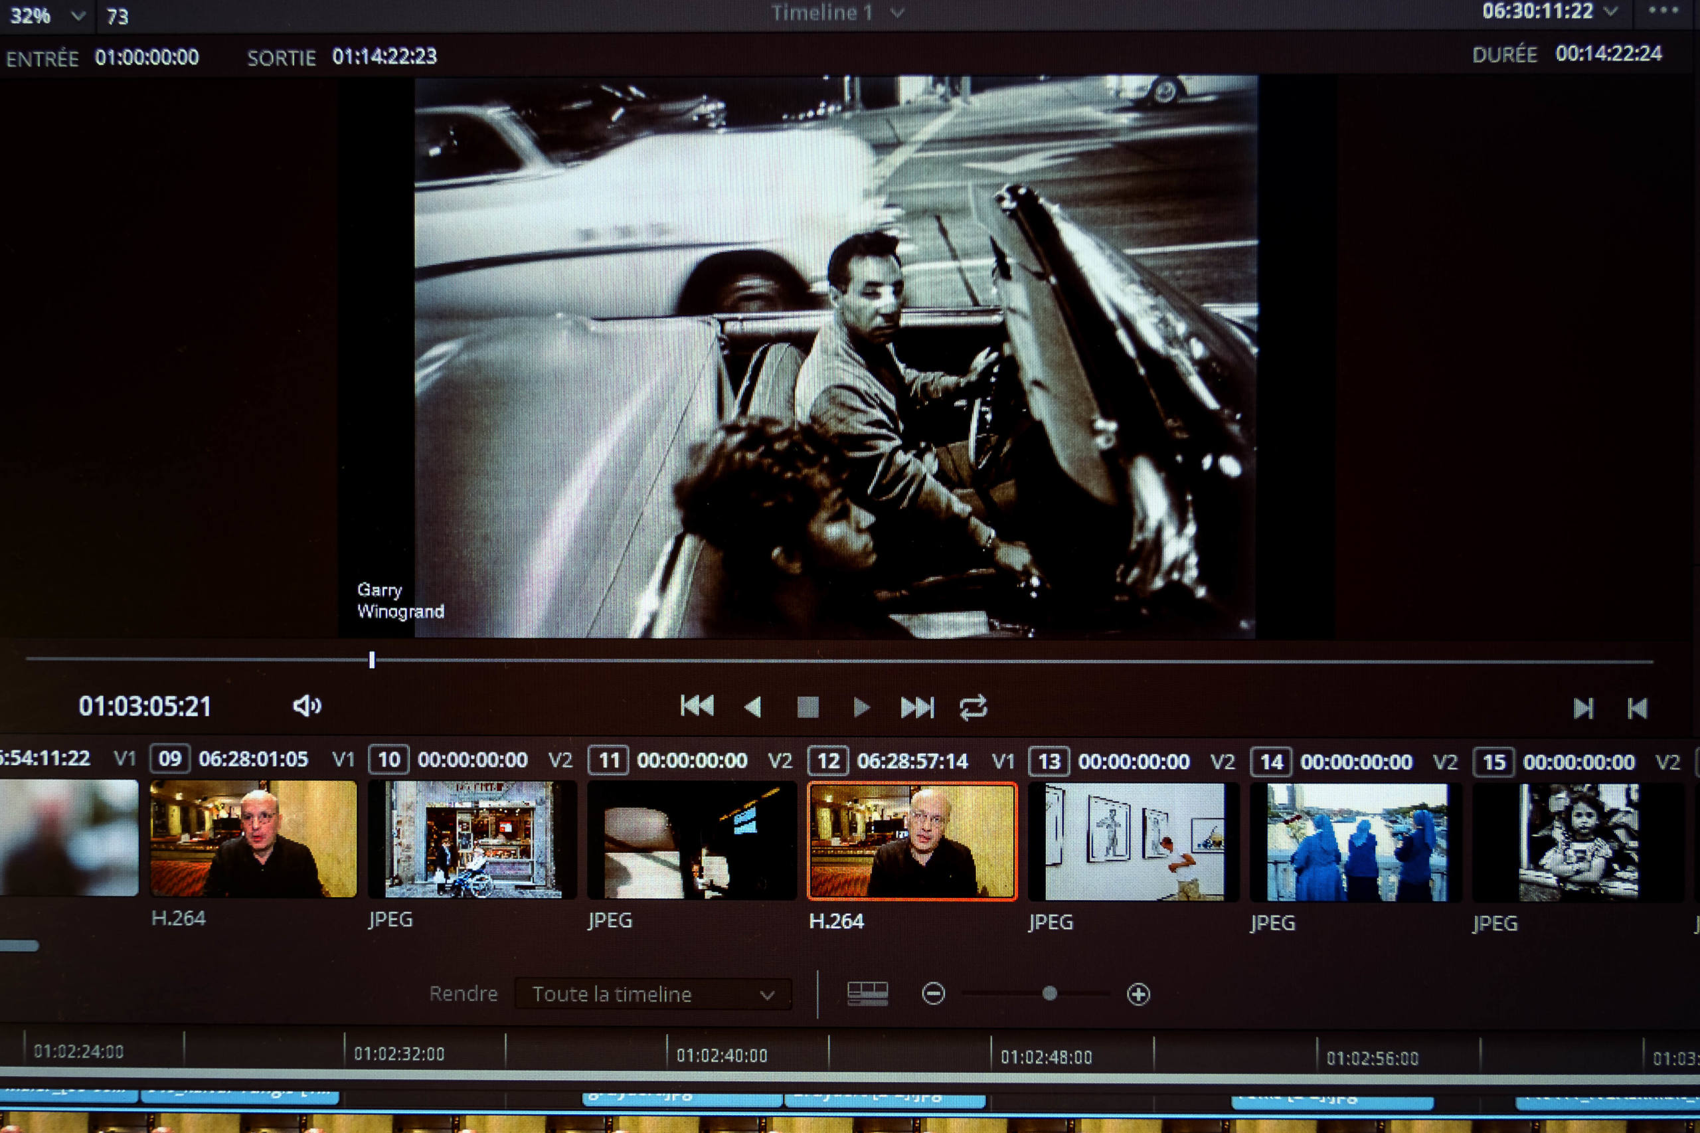Click the viewer scrub bar playhead
This screenshot has width=1700, height=1133.
pyautogui.click(x=371, y=659)
